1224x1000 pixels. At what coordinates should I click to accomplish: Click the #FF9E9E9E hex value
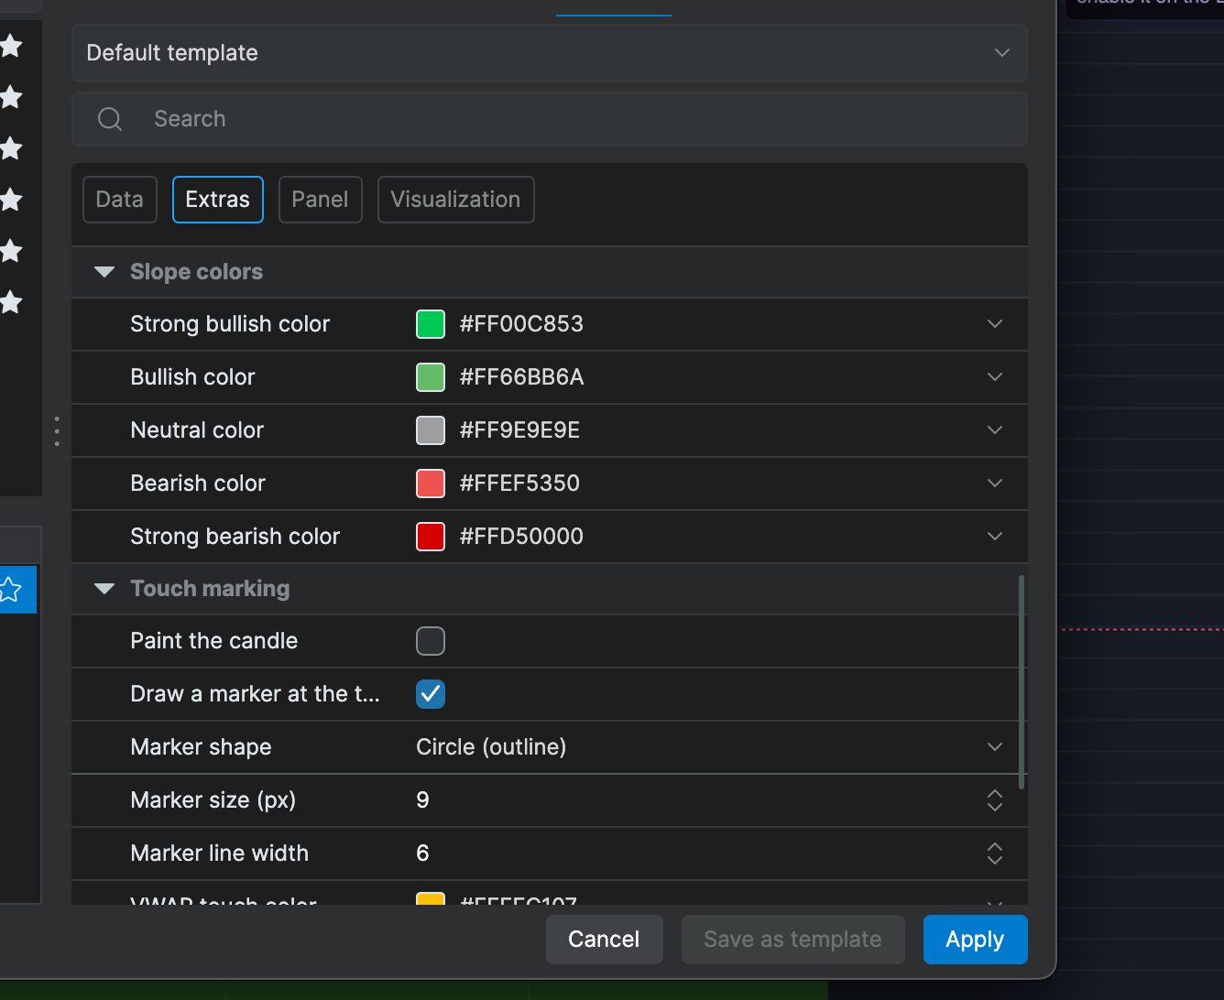point(519,430)
